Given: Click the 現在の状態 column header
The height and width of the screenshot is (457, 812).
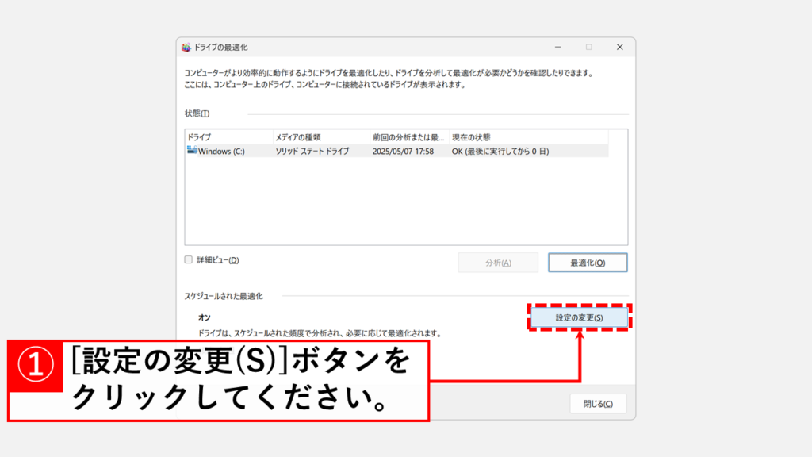Looking at the screenshot, I should (476, 137).
